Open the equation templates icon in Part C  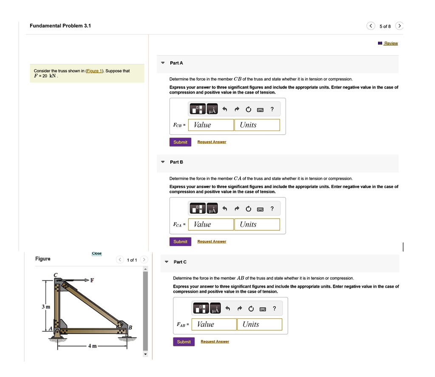pyautogui.click(x=201, y=308)
